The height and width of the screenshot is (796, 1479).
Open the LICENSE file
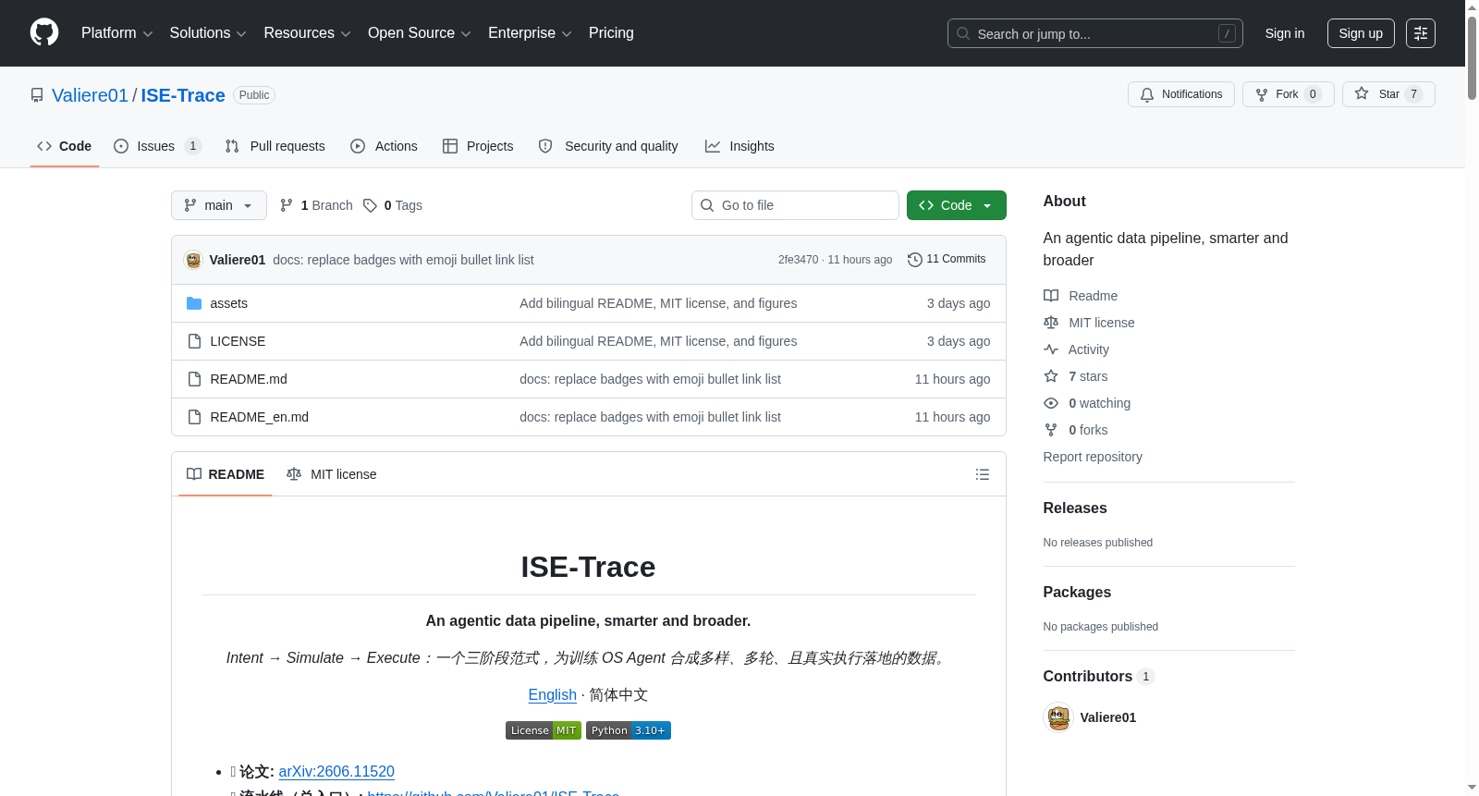(238, 341)
